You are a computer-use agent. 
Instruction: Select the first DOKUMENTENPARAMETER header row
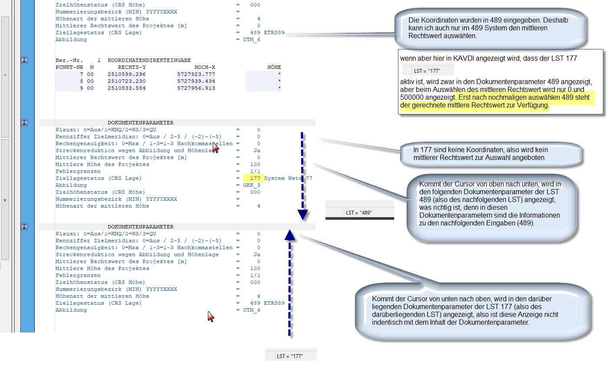[x=141, y=123]
